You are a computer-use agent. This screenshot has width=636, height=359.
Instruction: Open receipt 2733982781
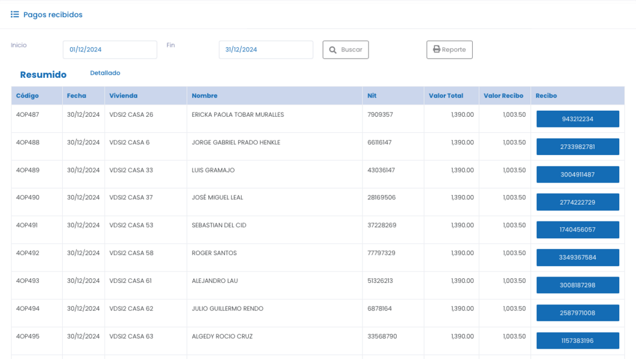point(577,147)
